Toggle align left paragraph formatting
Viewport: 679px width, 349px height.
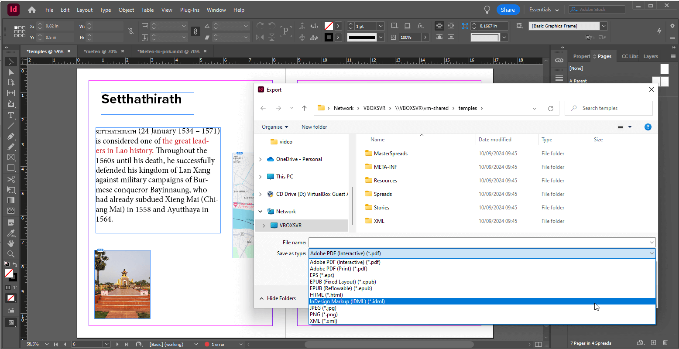point(439,26)
